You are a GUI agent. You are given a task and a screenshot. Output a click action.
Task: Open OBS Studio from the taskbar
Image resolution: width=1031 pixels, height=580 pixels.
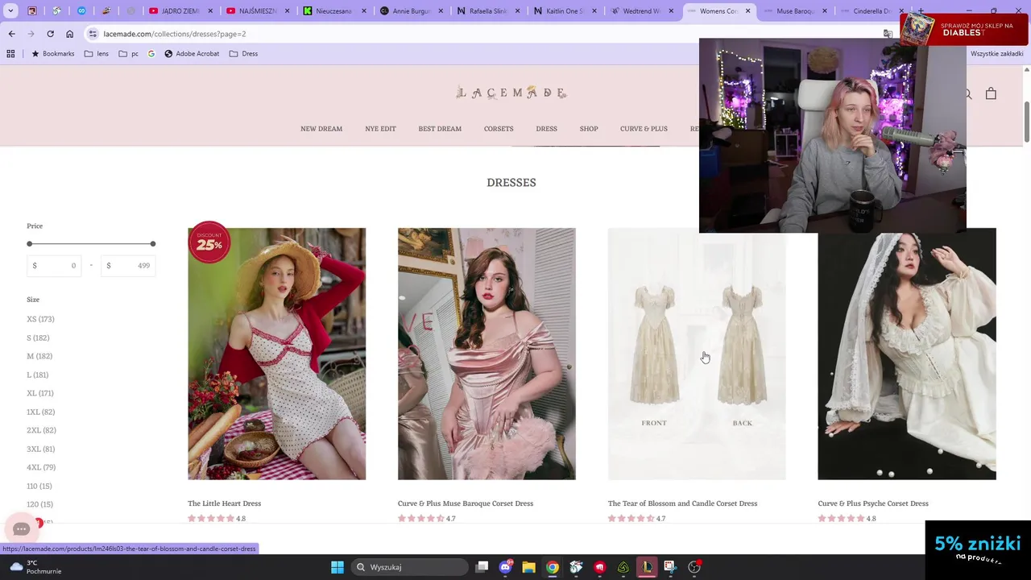pyautogui.click(x=694, y=567)
